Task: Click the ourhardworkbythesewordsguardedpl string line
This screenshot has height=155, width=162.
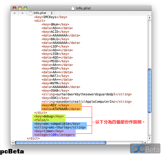Action: [x=87, y=94]
